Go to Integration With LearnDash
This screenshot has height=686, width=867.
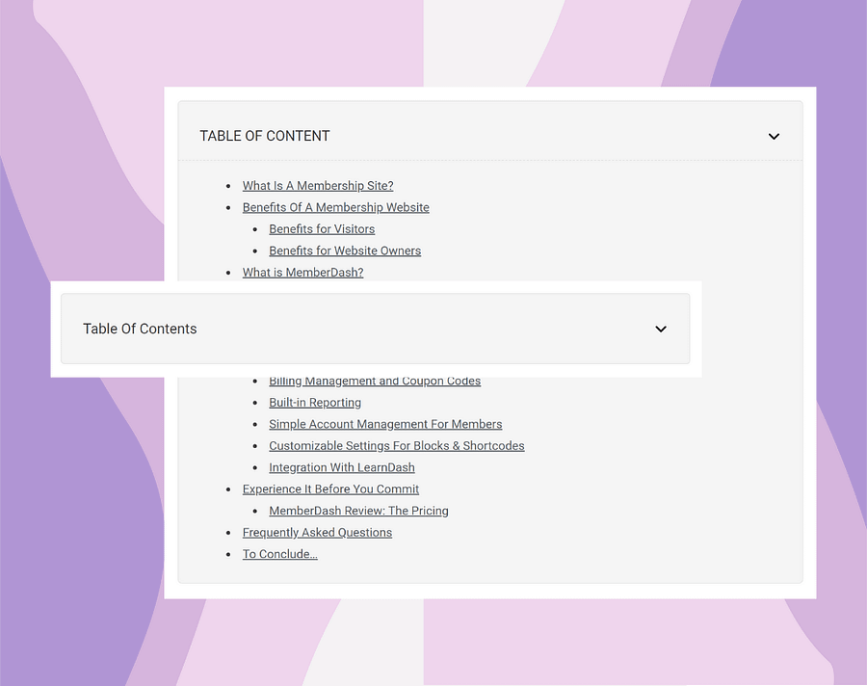(342, 467)
